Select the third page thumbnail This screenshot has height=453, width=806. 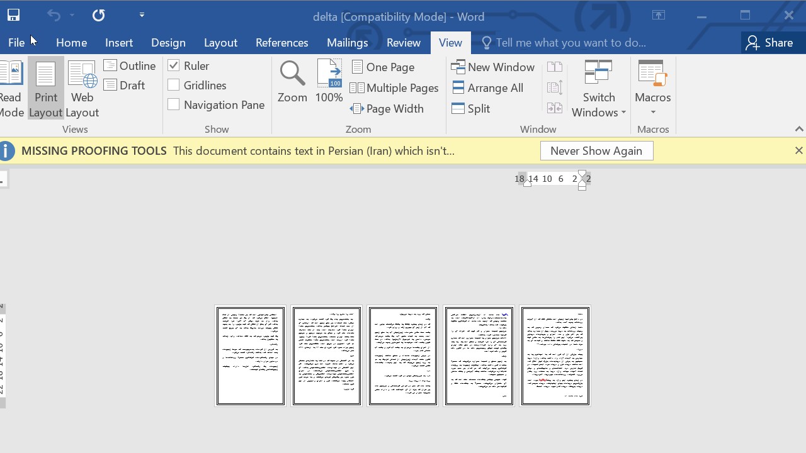pyautogui.click(x=403, y=356)
